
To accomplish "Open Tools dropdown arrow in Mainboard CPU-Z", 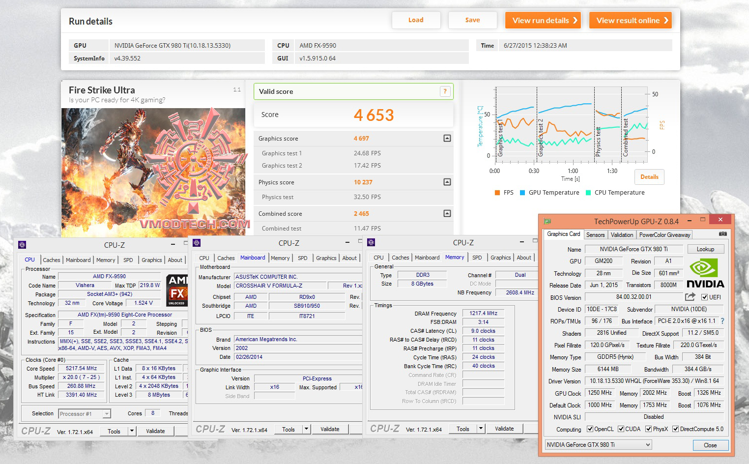I will [306, 429].
